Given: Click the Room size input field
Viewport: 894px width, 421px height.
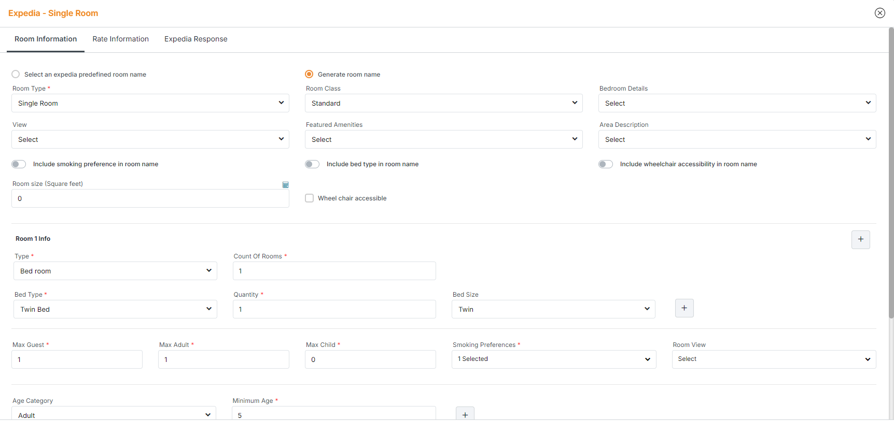Looking at the screenshot, I should 150,199.
